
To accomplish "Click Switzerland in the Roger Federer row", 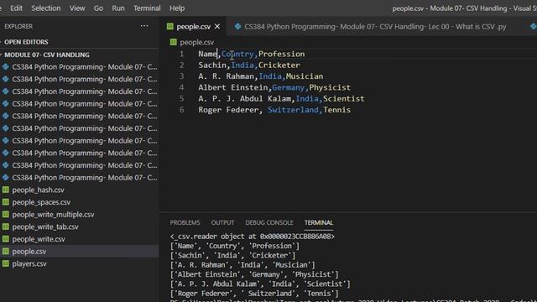I will click(293, 110).
